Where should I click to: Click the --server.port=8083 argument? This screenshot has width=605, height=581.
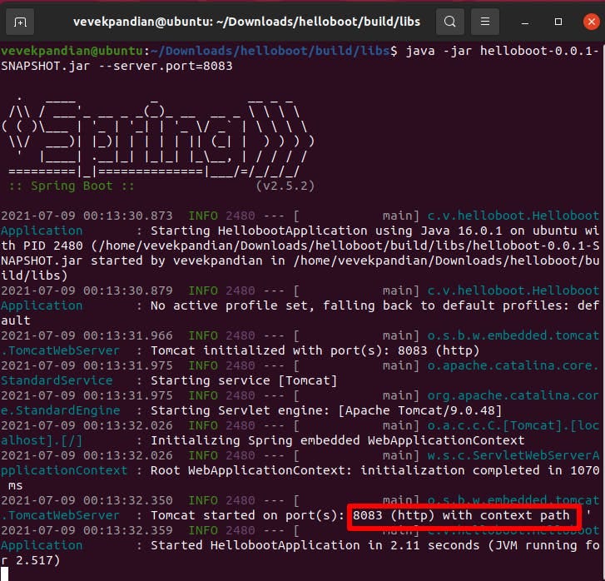click(x=166, y=66)
